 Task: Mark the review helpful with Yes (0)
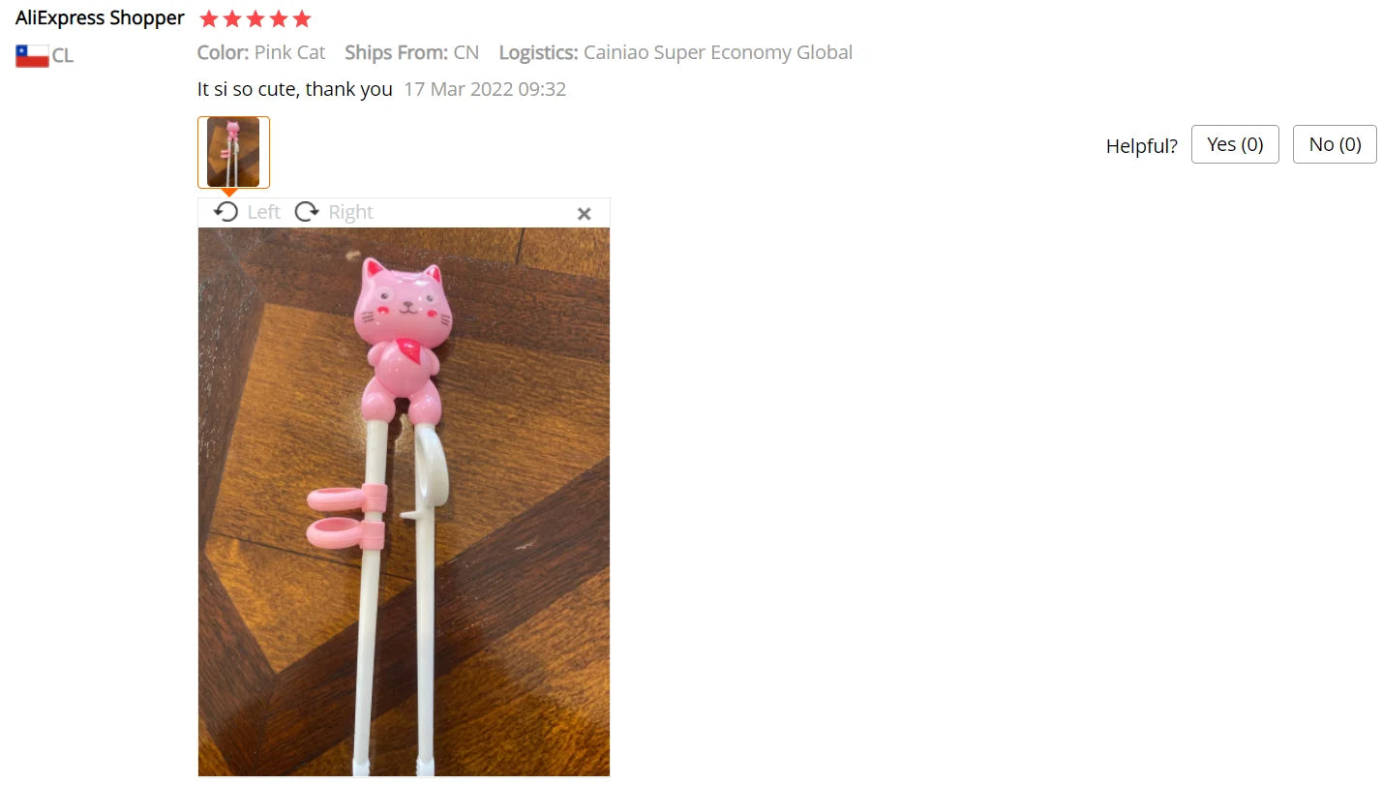click(1235, 144)
